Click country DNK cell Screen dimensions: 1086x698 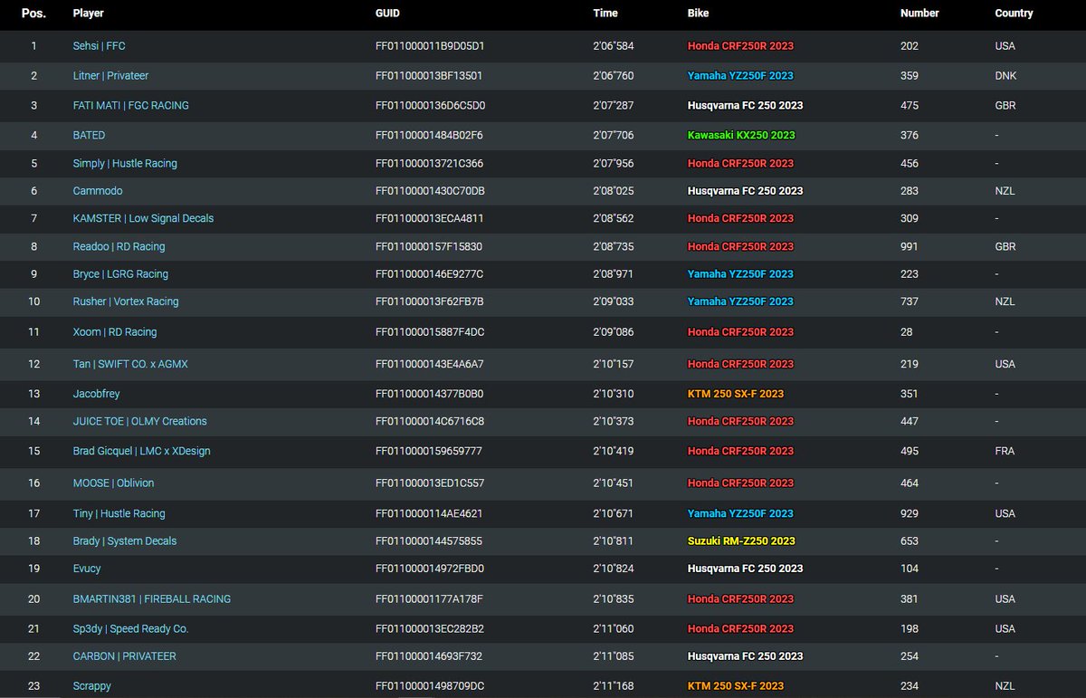tap(1005, 76)
